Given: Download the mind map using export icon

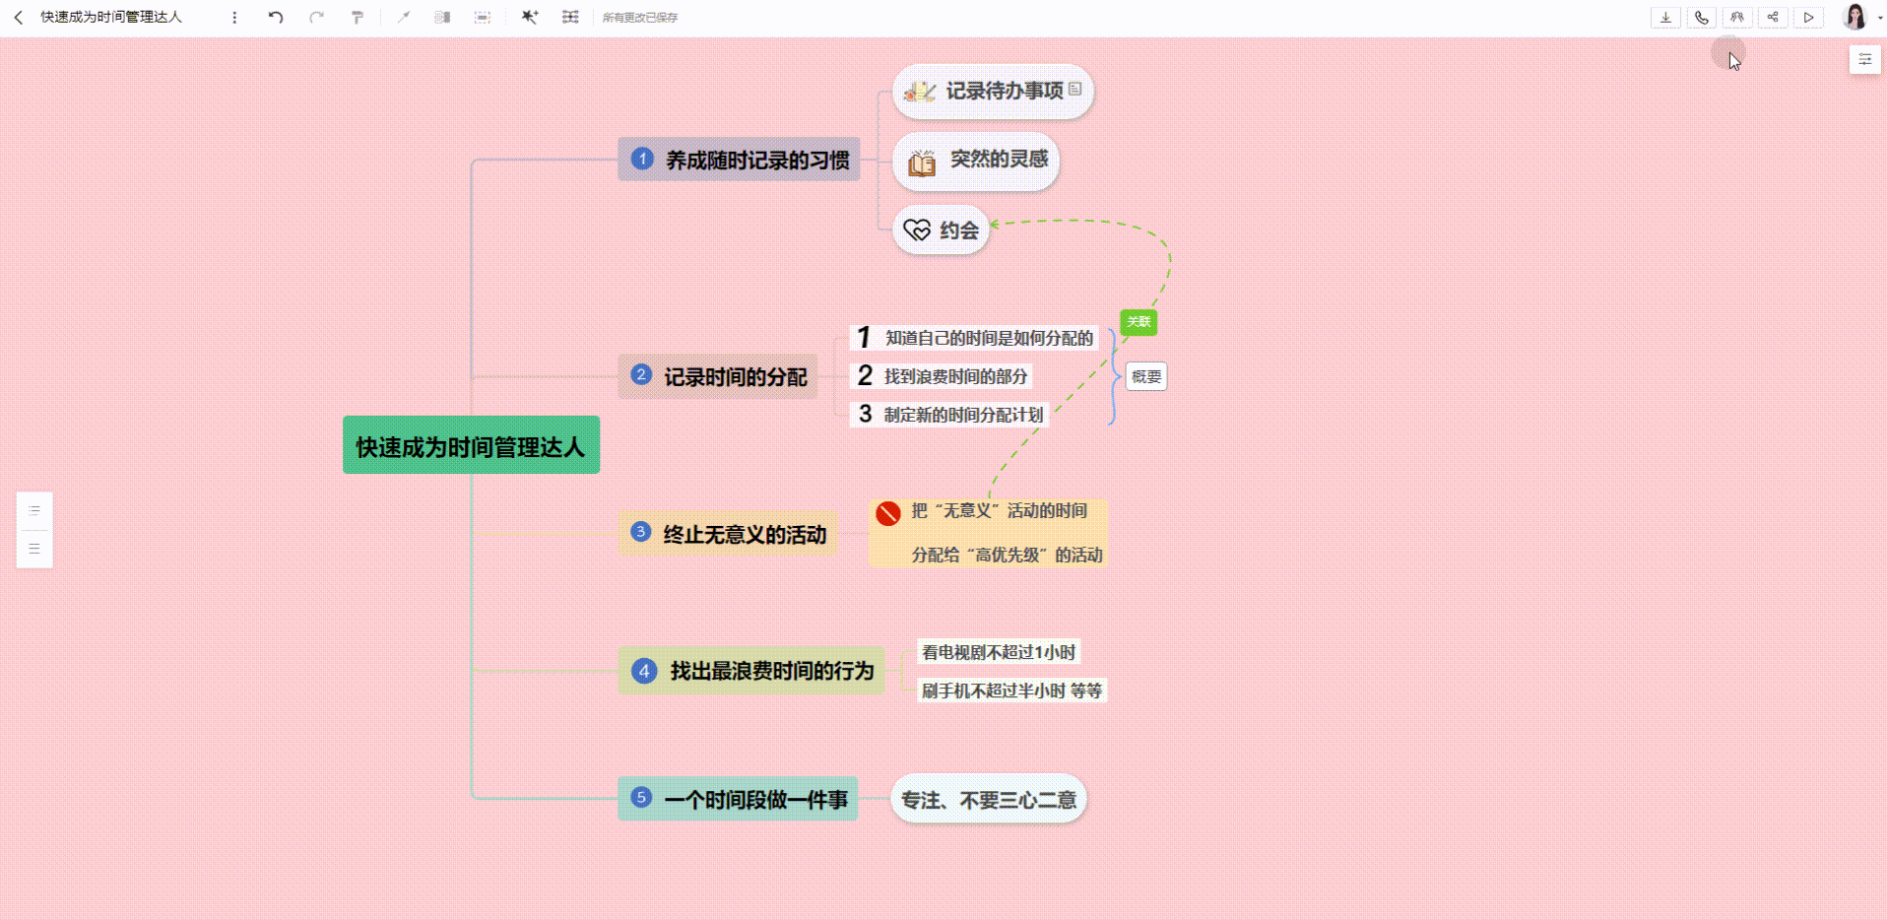Looking at the screenshot, I should [1665, 18].
